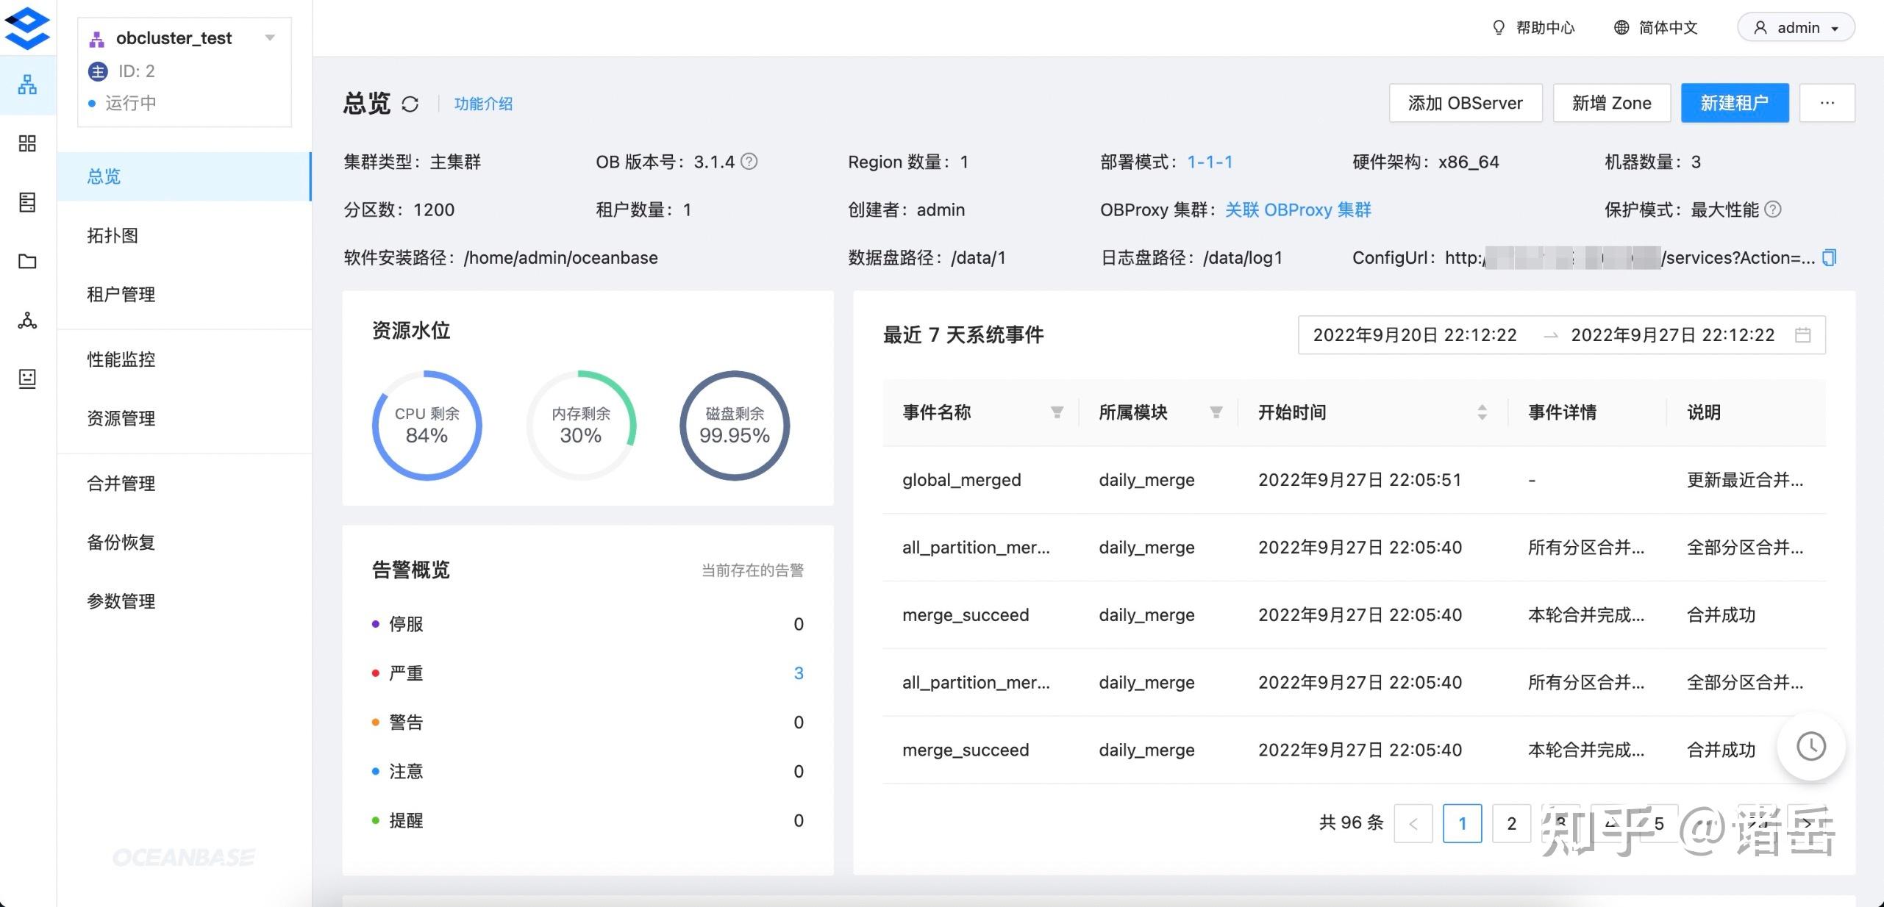Click the 新建租户 button
This screenshot has width=1884, height=907.
[1734, 103]
